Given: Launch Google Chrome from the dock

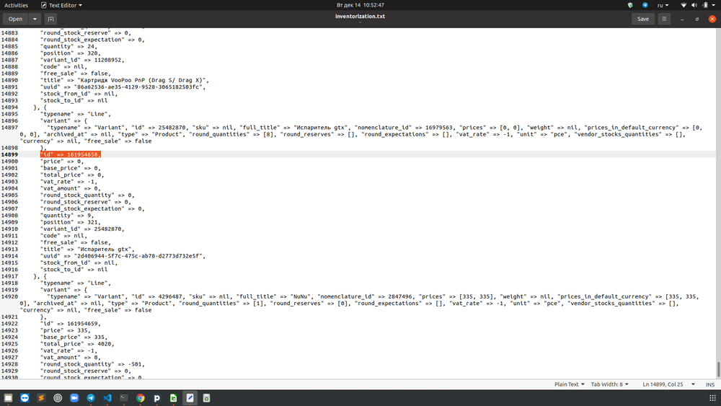Looking at the screenshot, I should click(141, 398).
